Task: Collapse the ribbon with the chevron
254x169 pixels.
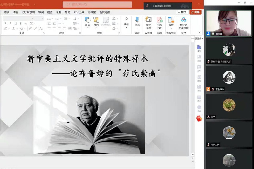Action: coord(199,32)
